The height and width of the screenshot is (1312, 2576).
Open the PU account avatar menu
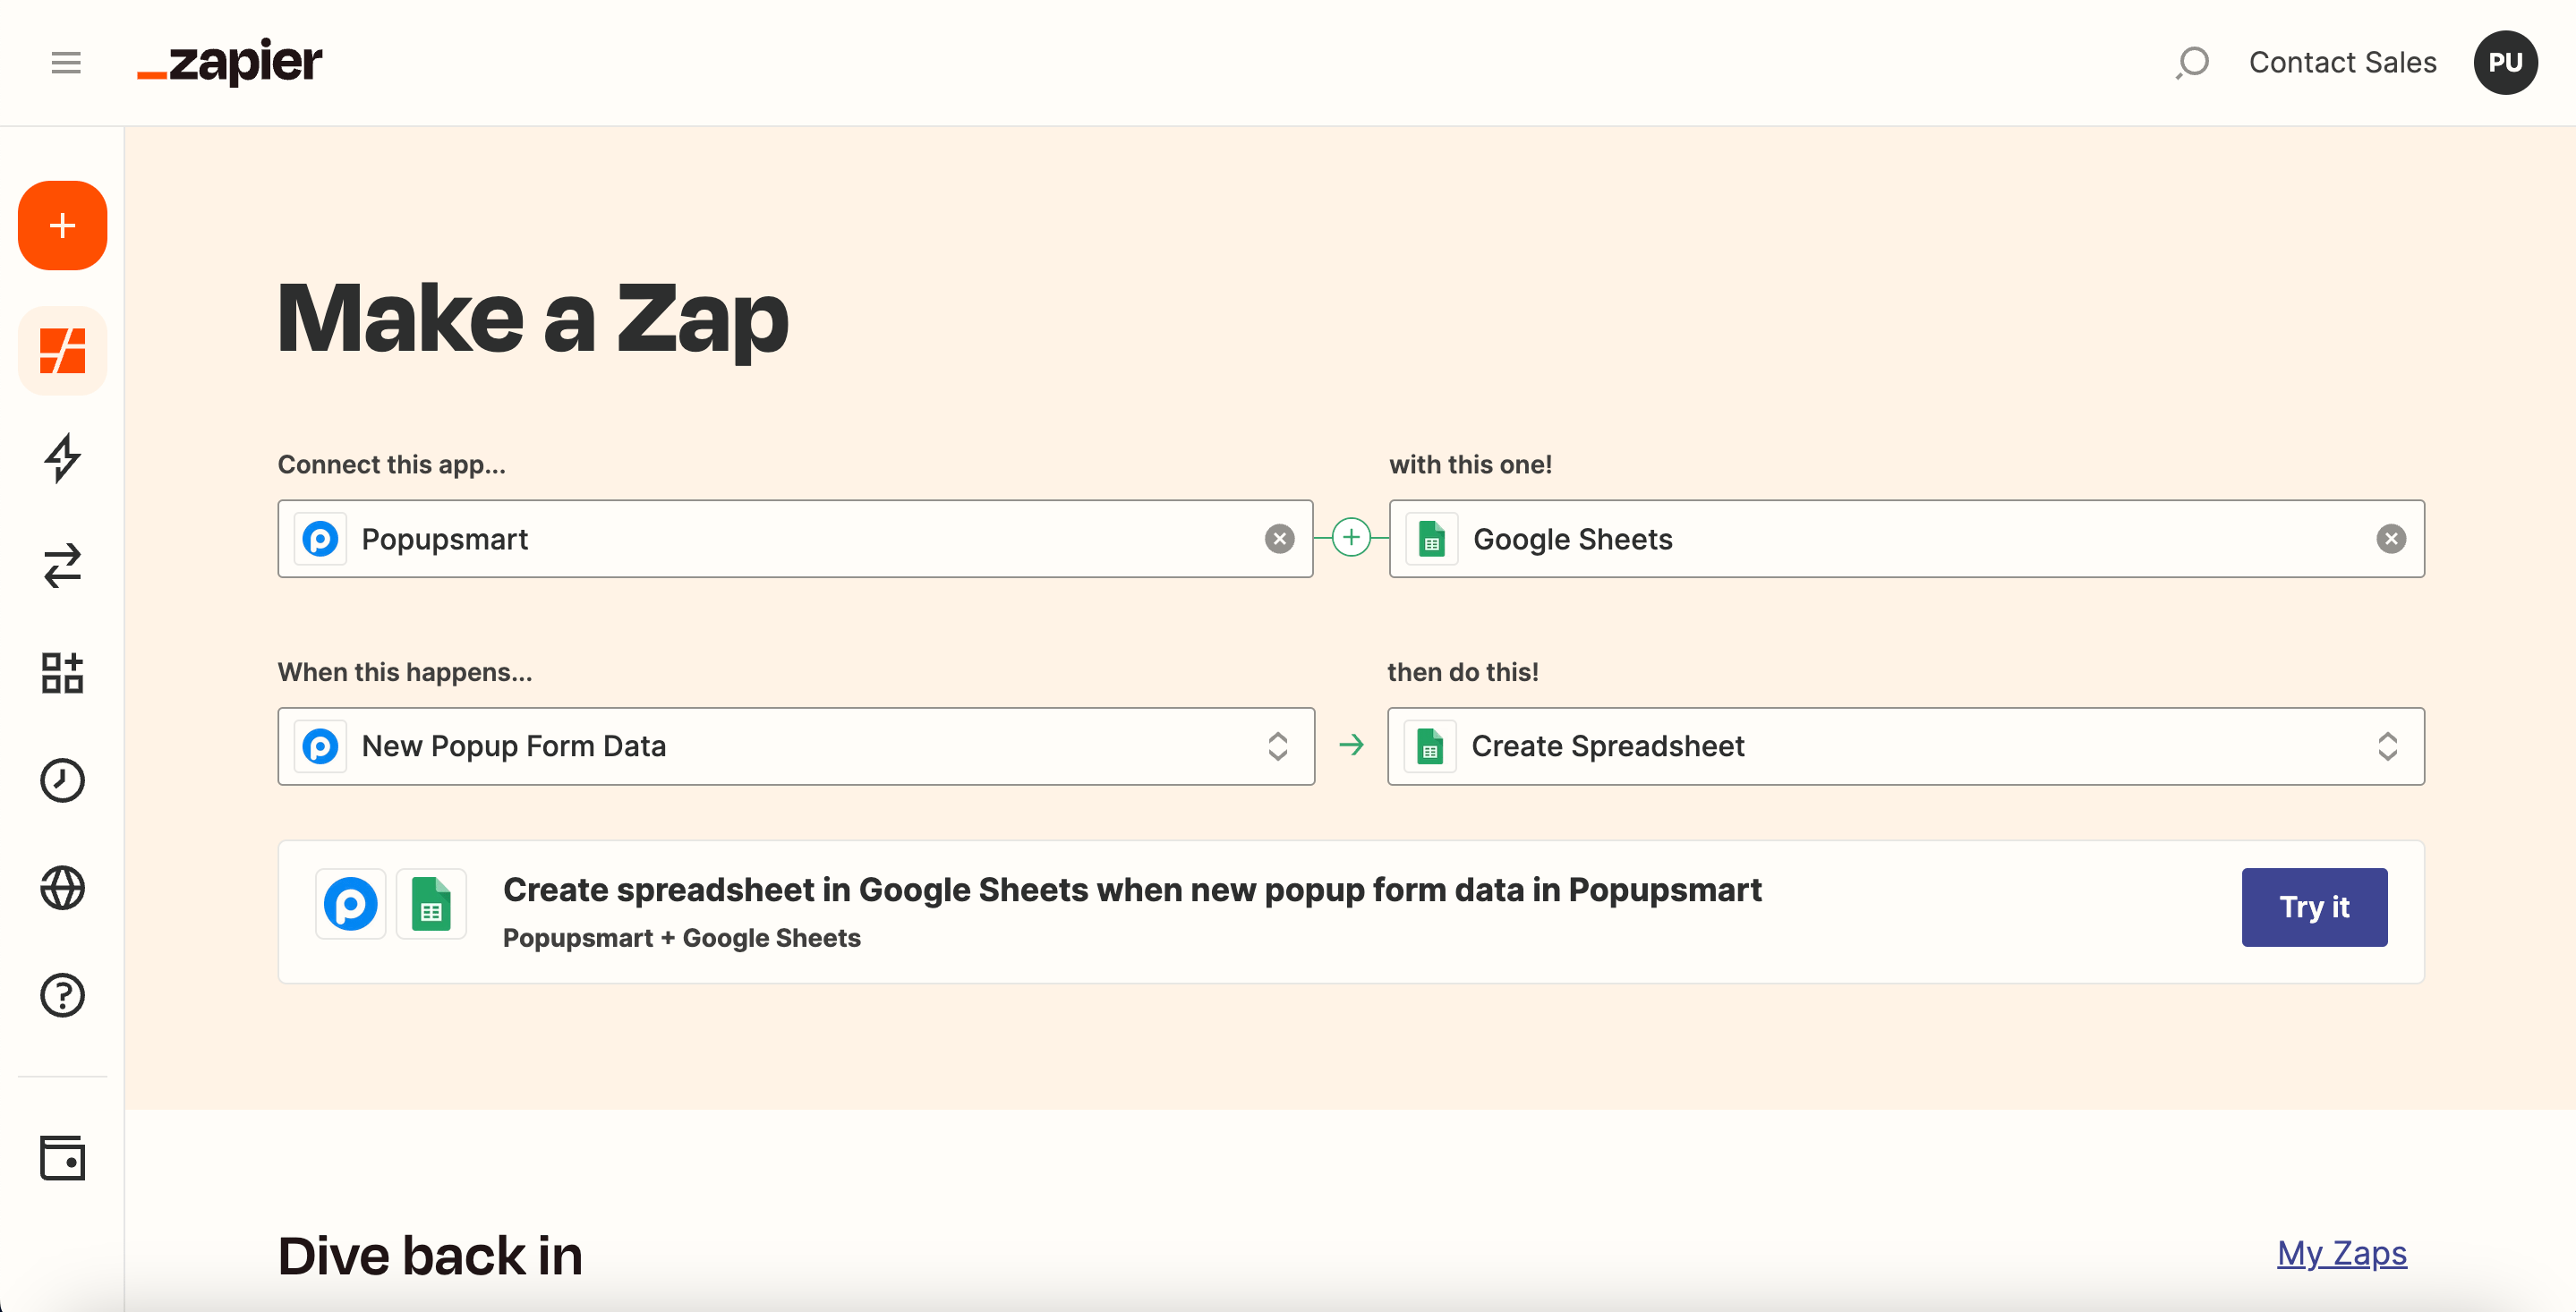(x=2505, y=63)
